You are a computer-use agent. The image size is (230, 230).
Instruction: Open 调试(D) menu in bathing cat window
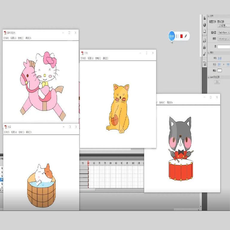(x=29, y=132)
